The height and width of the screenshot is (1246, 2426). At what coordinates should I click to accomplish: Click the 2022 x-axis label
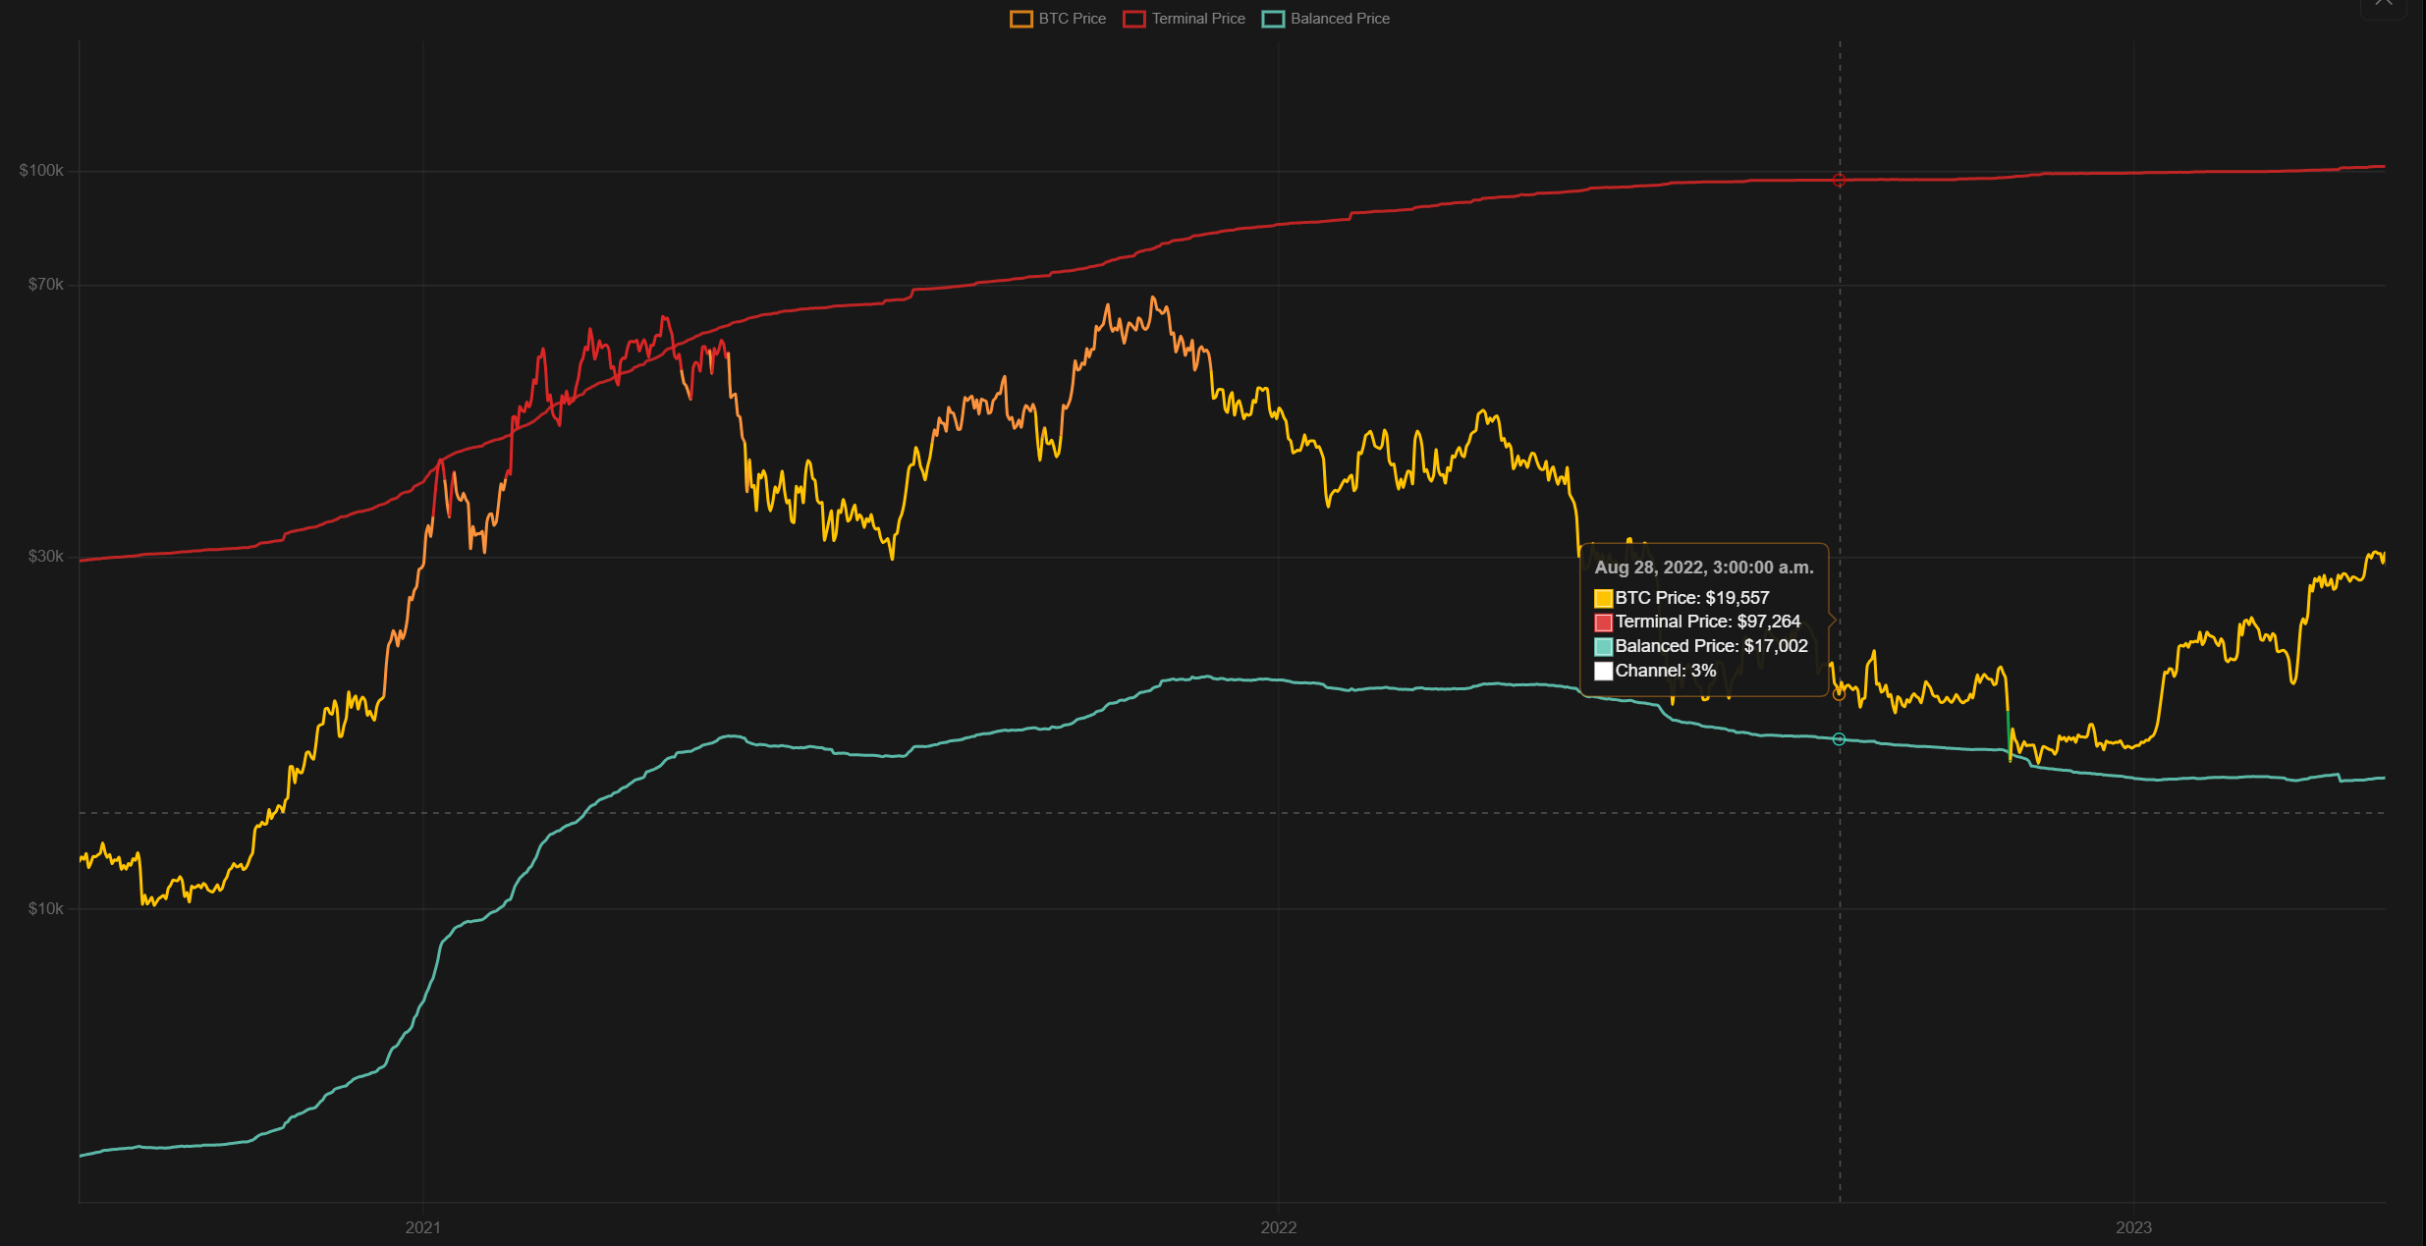[1279, 1227]
